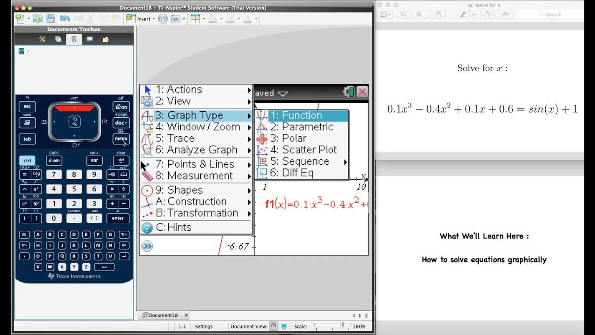The height and width of the screenshot is (335, 595).
Task: Click Markup pen icon in Preview
Action: coord(463,14)
